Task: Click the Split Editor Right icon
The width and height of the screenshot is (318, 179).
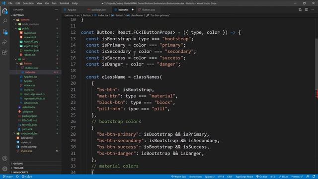Action: (307, 10)
